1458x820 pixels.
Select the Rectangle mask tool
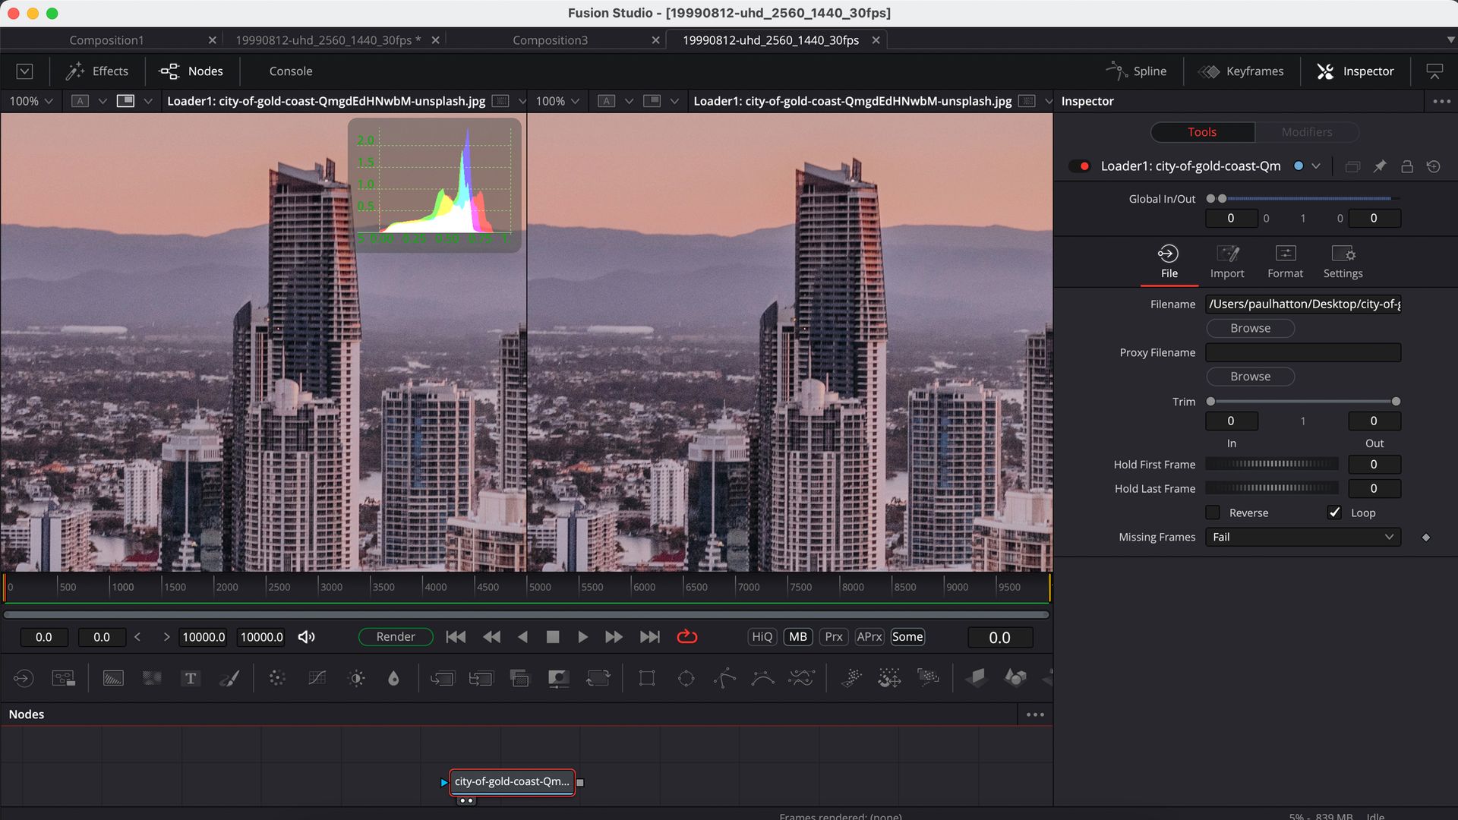647,678
